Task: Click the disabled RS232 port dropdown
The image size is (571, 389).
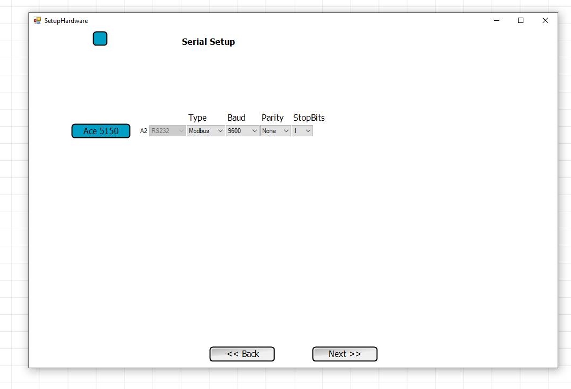Action: [x=168, y=131]
